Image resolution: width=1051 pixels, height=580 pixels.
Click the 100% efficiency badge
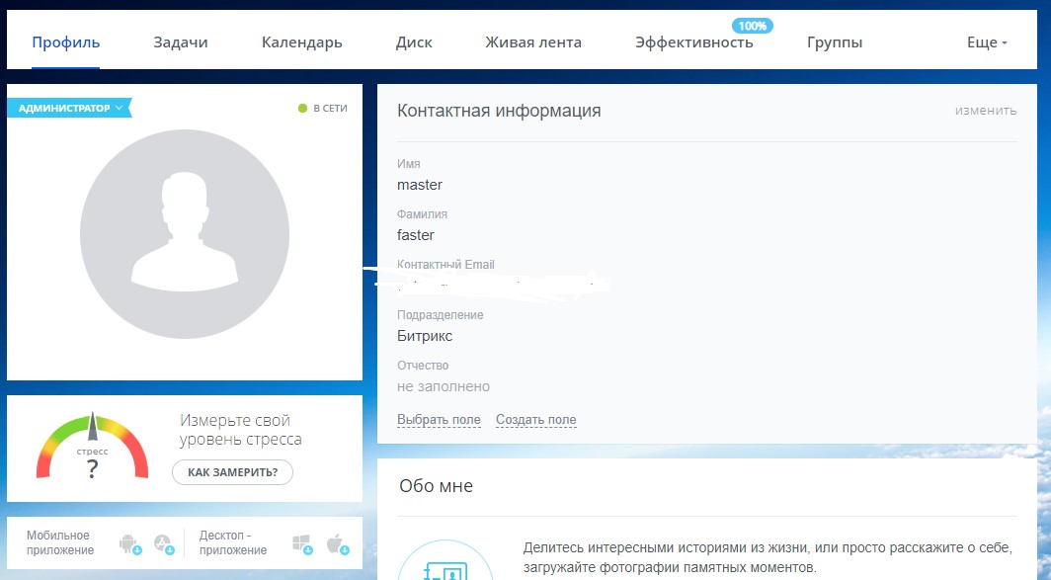[x=753, y=25]
